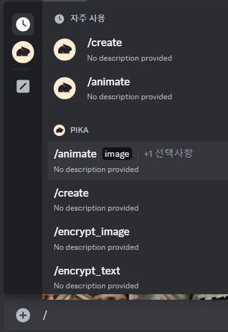Click the image parameter chip
The height and width of the screenshot is (332, 228).
tap(117, 154)
